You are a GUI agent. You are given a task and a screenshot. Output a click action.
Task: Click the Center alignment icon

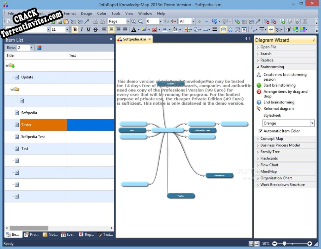coord(111,29)
